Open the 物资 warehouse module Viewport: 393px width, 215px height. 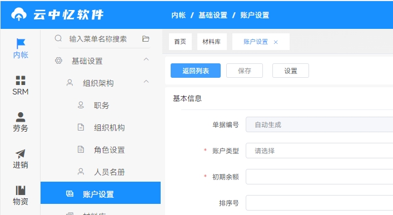coord(21,196)
